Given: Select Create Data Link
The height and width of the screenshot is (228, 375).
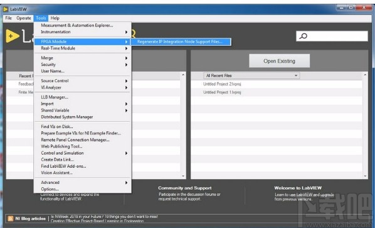Looking at the screenshot, I should (83, 160).
